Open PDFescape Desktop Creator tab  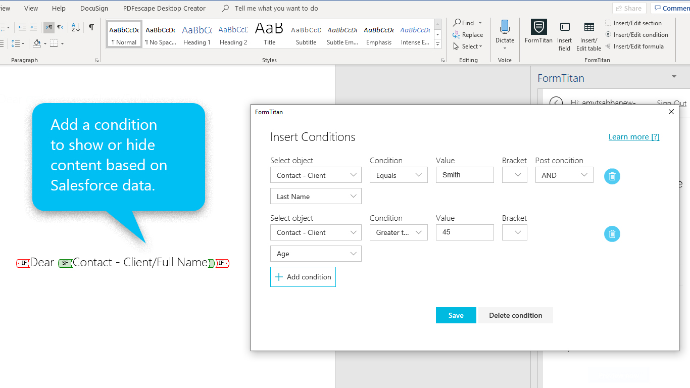tap(164, 8)
